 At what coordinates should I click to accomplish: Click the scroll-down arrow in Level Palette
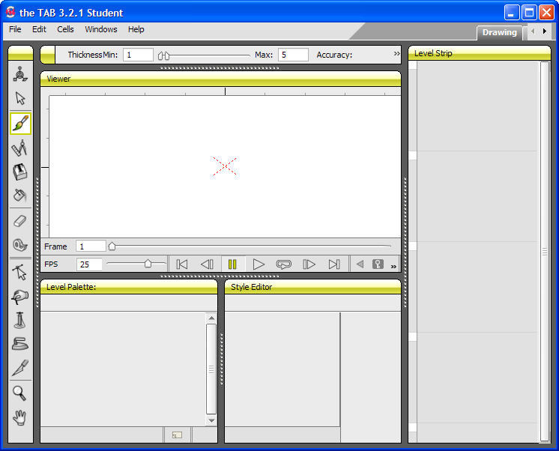point(211,420)
